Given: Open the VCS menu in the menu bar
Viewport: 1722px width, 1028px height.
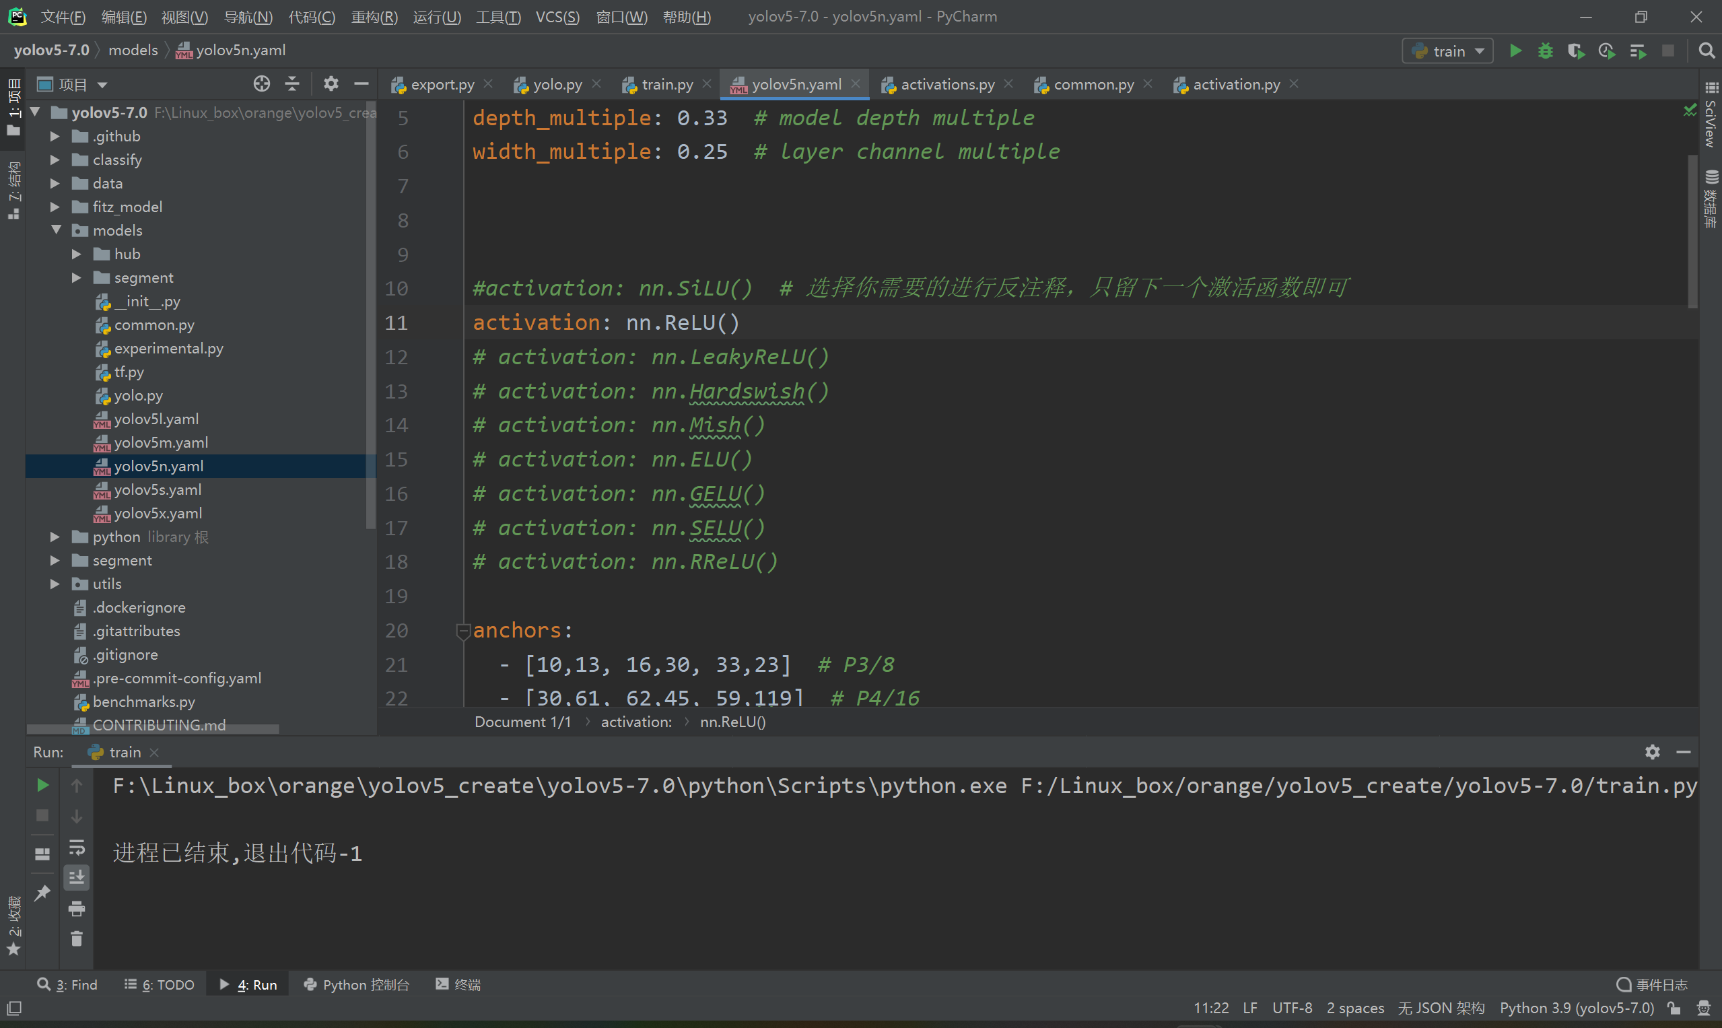Looking at the screenshot, I should (x=557, y=17).
